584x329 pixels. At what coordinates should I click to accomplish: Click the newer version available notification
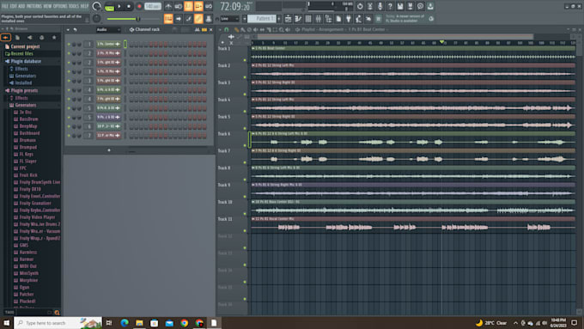tap(405, 19)
